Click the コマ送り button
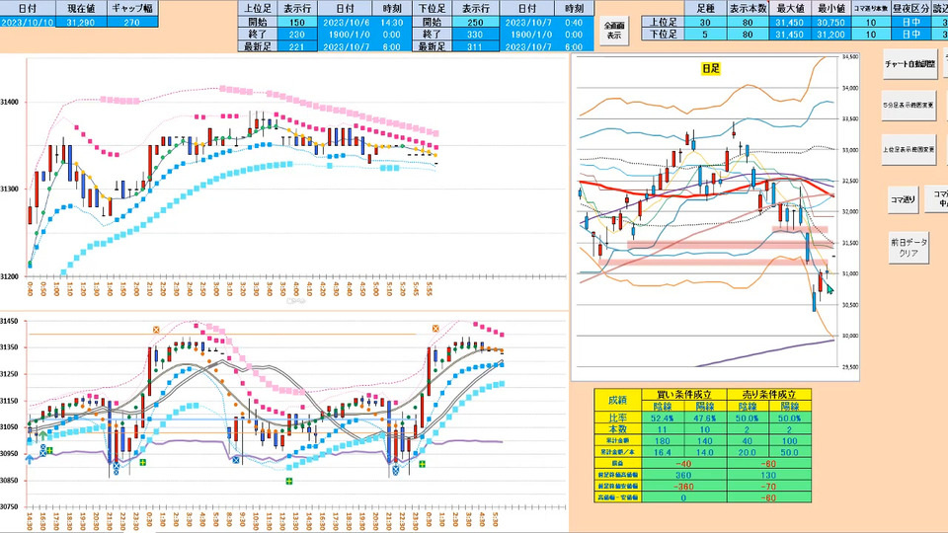The height and width of the screenshot is (533, 948). pos(904,199)
